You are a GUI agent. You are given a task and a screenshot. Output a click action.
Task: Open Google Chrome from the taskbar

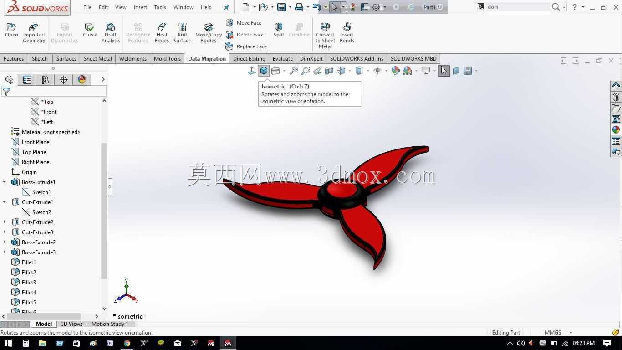pos(127,343)
